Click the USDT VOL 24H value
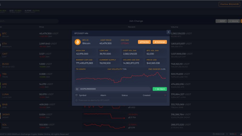This screenshot has height=136, width=242. pyautogui.click(x=130, y=54)
